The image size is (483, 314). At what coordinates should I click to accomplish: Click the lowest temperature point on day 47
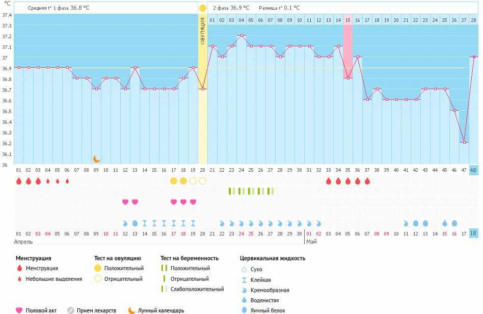pos(464,142)
